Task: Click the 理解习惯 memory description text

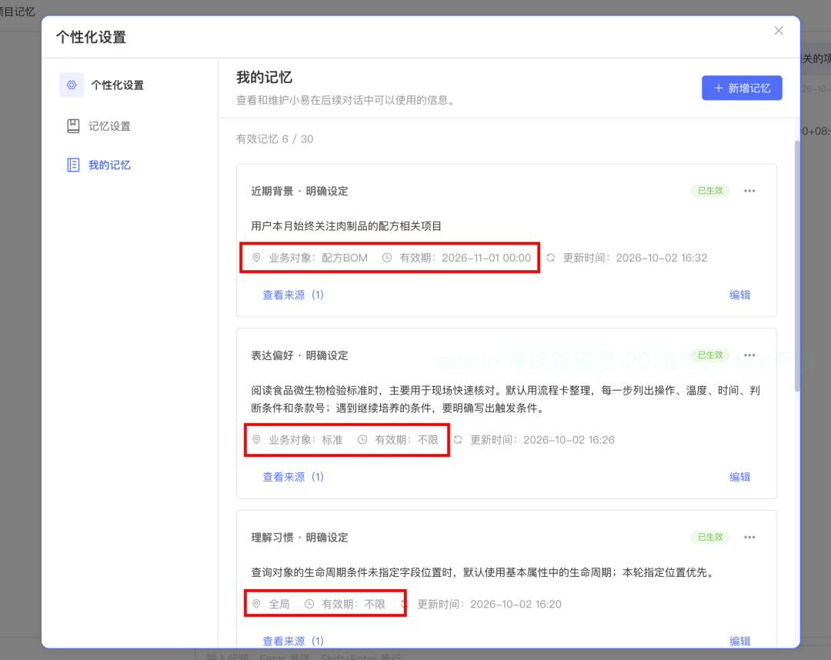Action: [x=484, y=572]
